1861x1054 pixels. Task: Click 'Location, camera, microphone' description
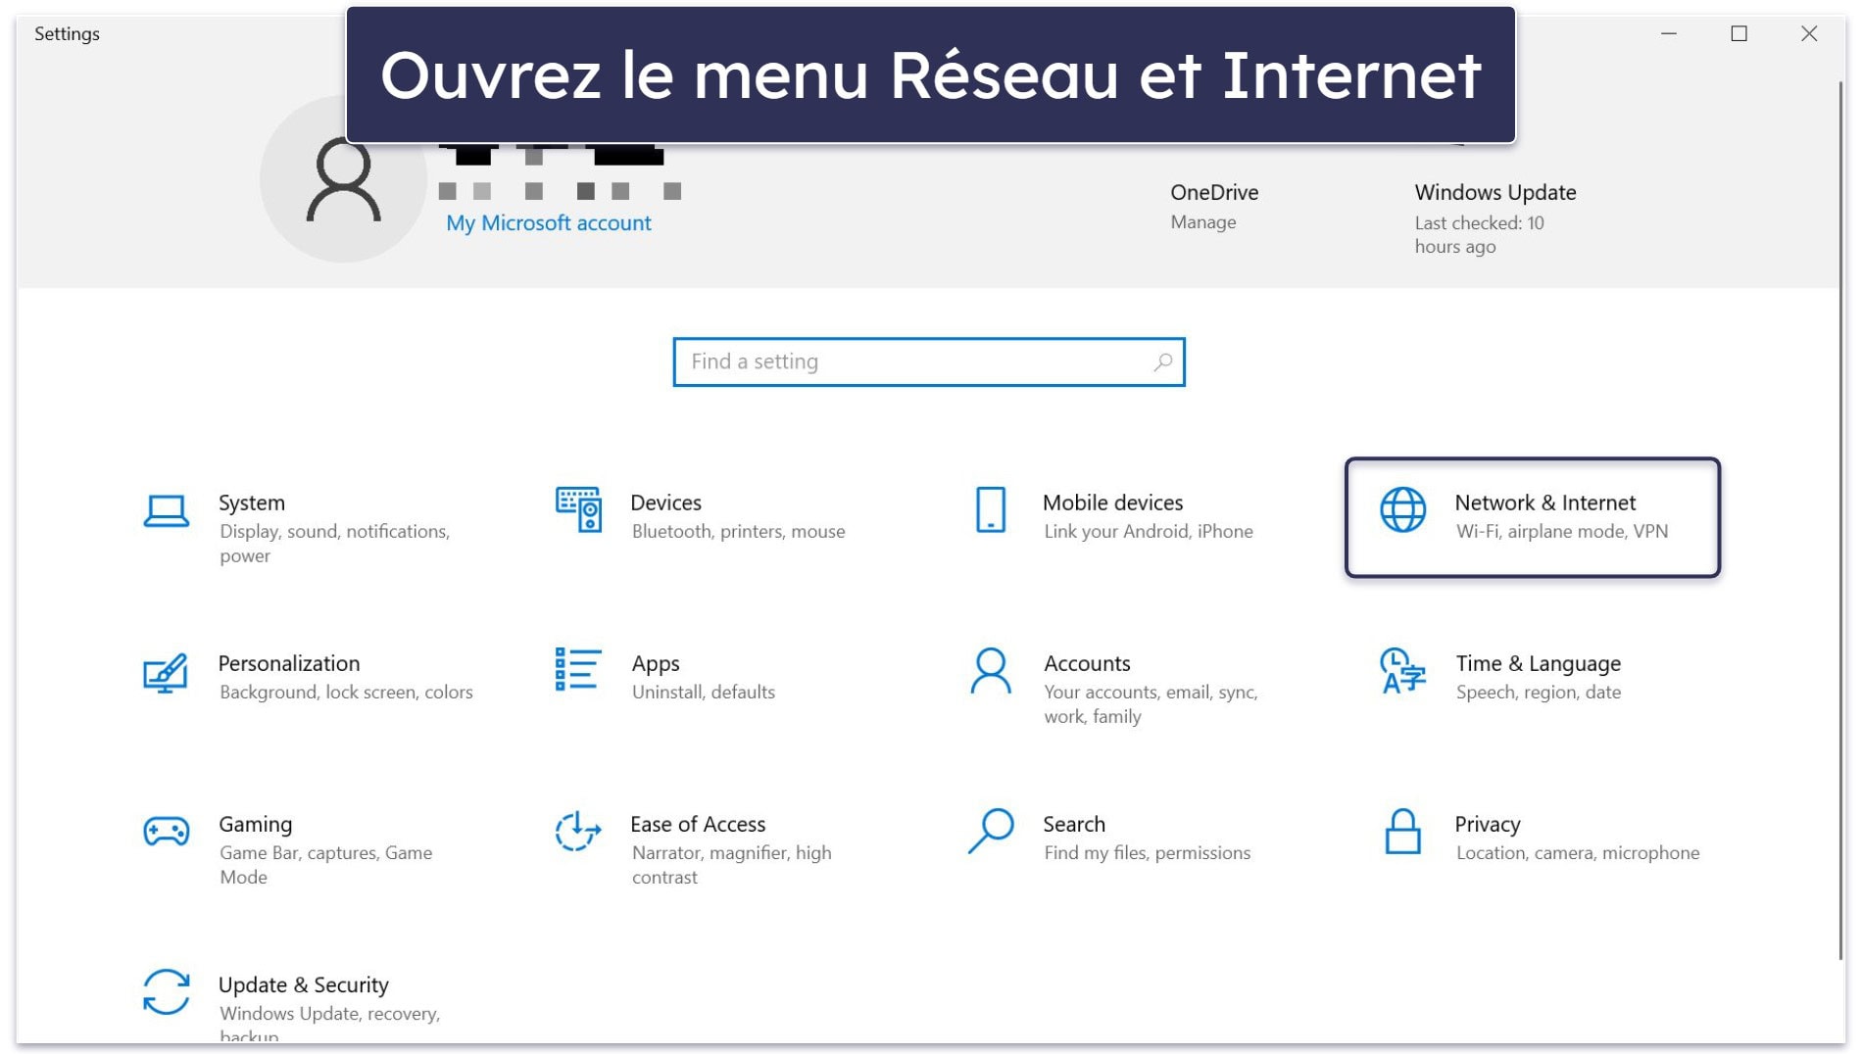click(x=1577, y=853)
